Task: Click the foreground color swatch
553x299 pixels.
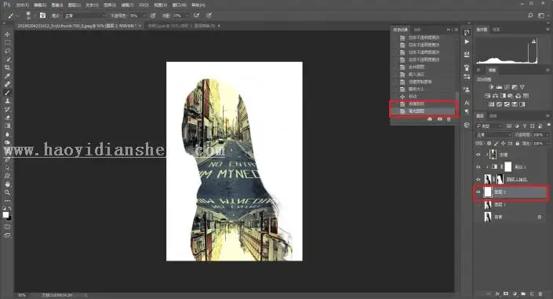Action: point(5,214)
